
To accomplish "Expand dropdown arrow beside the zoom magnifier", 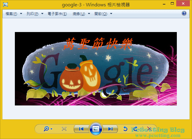I will pos(52,129).
